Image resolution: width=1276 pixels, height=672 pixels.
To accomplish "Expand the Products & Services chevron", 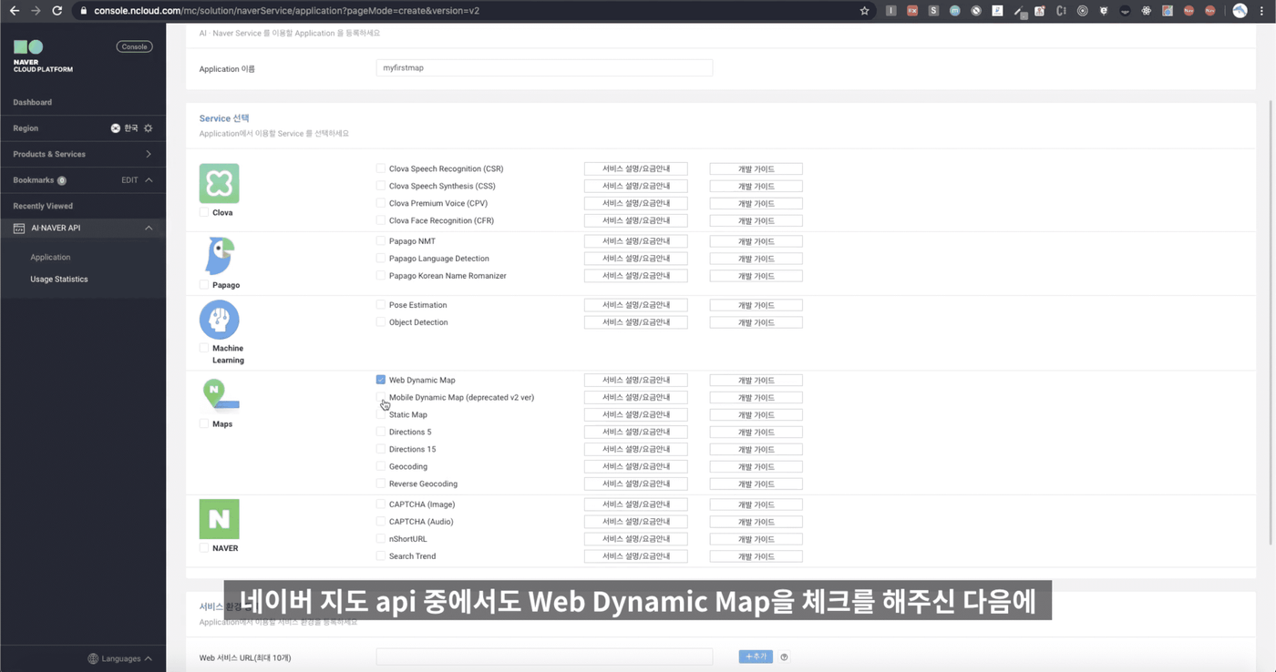I will (149, 154).
